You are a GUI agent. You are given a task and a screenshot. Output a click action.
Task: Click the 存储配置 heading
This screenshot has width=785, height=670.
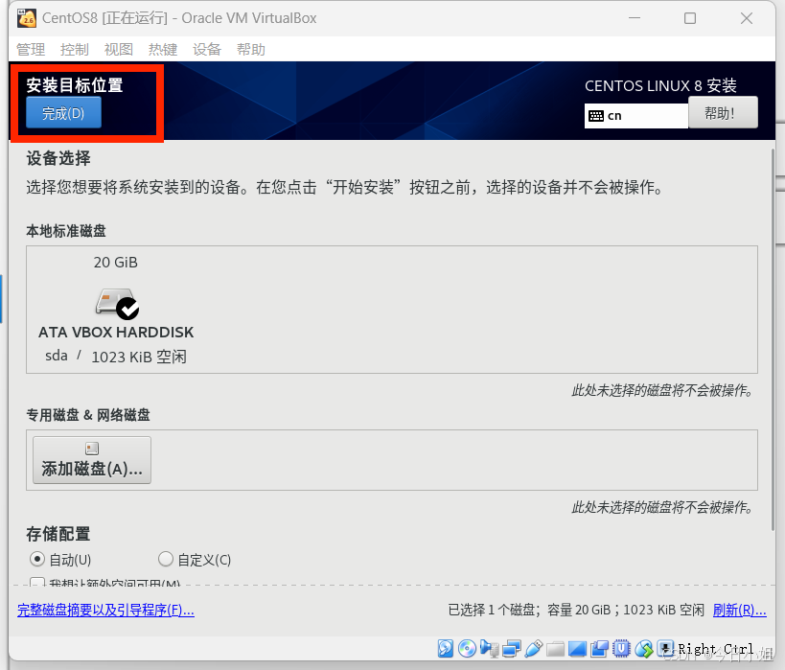(58, 534)
